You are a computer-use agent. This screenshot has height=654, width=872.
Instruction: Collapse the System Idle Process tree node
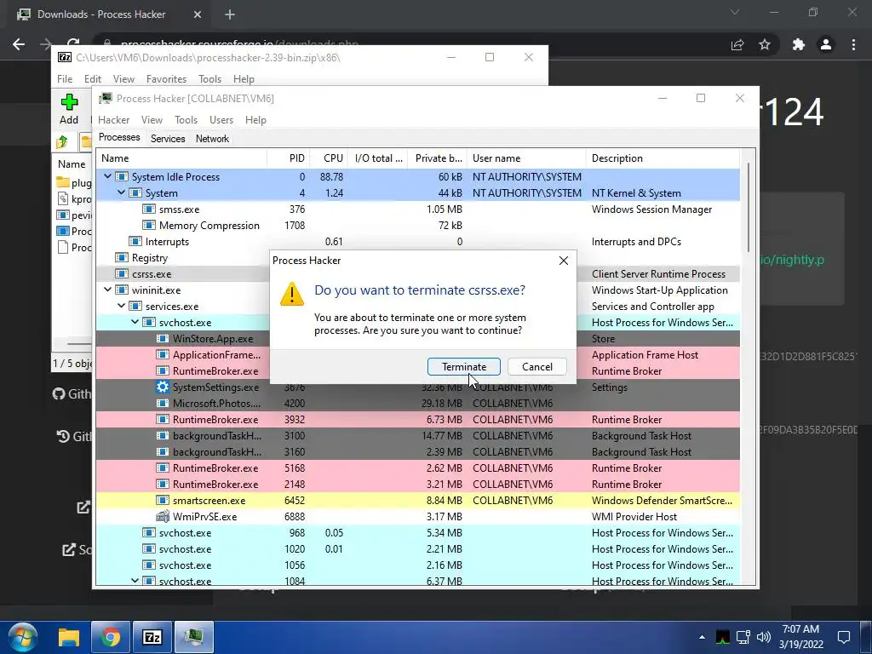pyautogui.click(x=107, y=176)
